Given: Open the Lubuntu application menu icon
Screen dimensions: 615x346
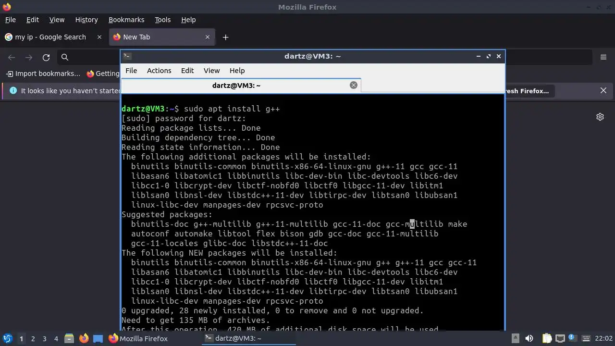Looking at the screenshot, I should [7, 338].
